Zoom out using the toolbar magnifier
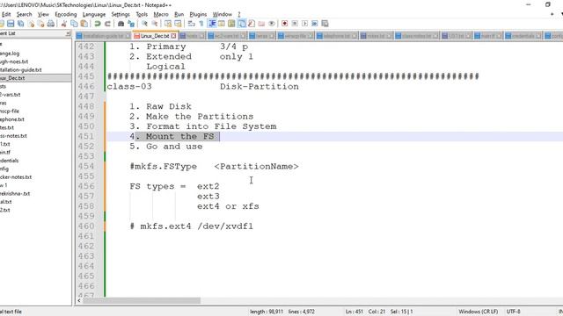 155,24
